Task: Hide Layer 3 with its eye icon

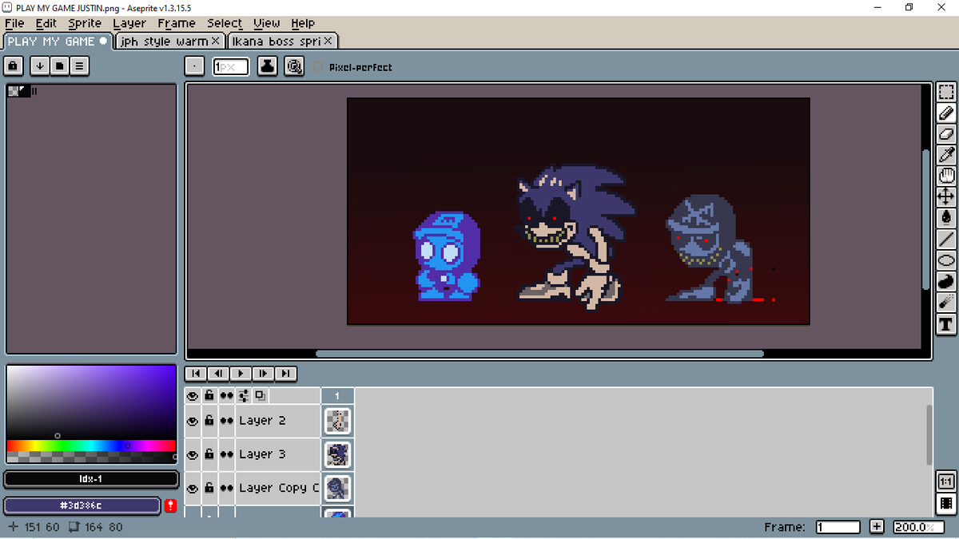Action: coord(192,454)
